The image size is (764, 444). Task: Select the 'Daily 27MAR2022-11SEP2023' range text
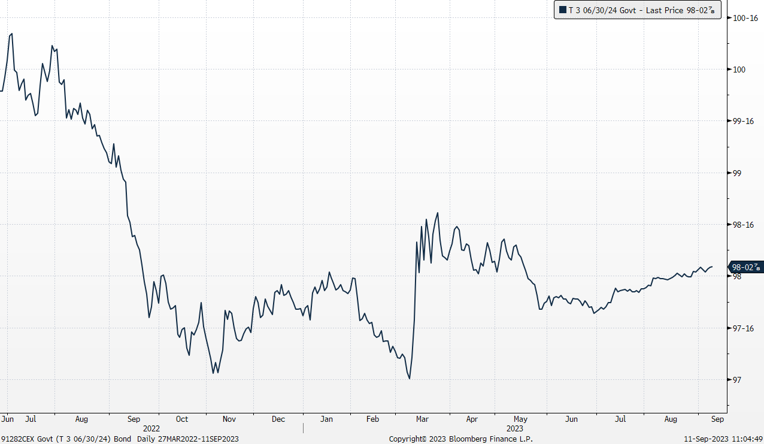click(x=187, y=439)
